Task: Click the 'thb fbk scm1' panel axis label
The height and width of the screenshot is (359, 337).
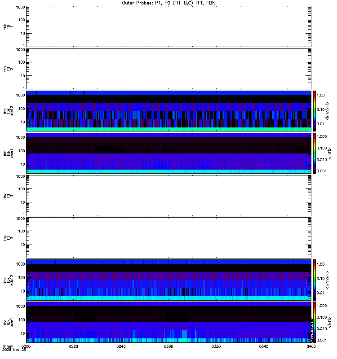Action: (8, 153)
